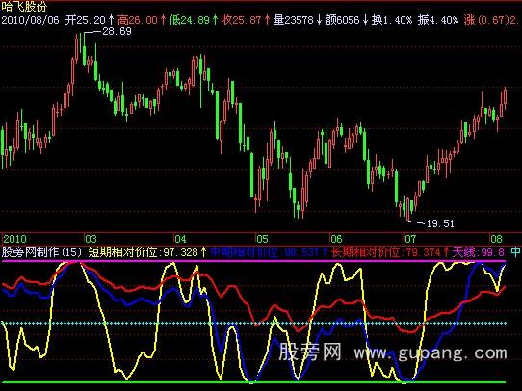
Task: Click the last candlestick of August 2010
Action: (x=506, y=98)
